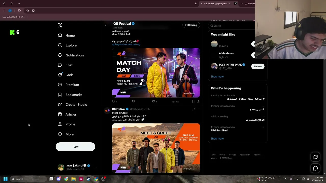Viewport: 326px width, 183px height.
Task: Open the MEET & GREET image
Action: coord(156,148)
